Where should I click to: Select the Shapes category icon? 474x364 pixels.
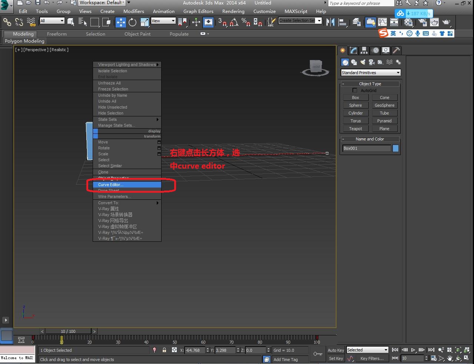(354, 62)
